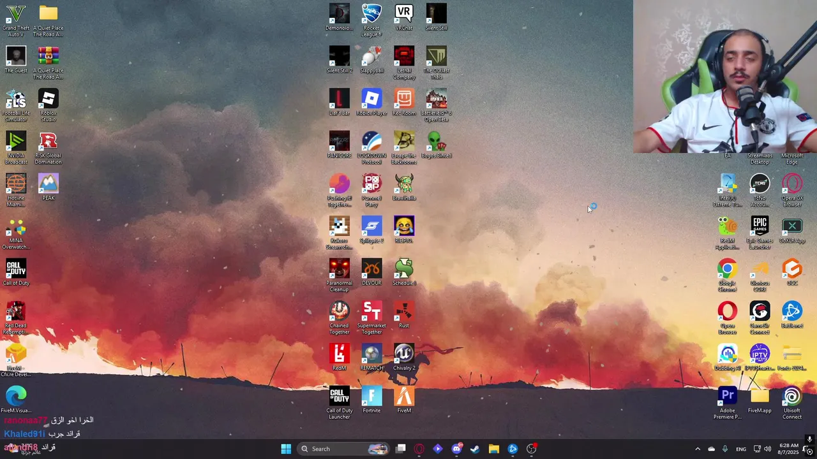The width and height of the screenshot is (817, 459).
Task: Select the VRChat desktop shortcut
Action: [x=403, y=17]
